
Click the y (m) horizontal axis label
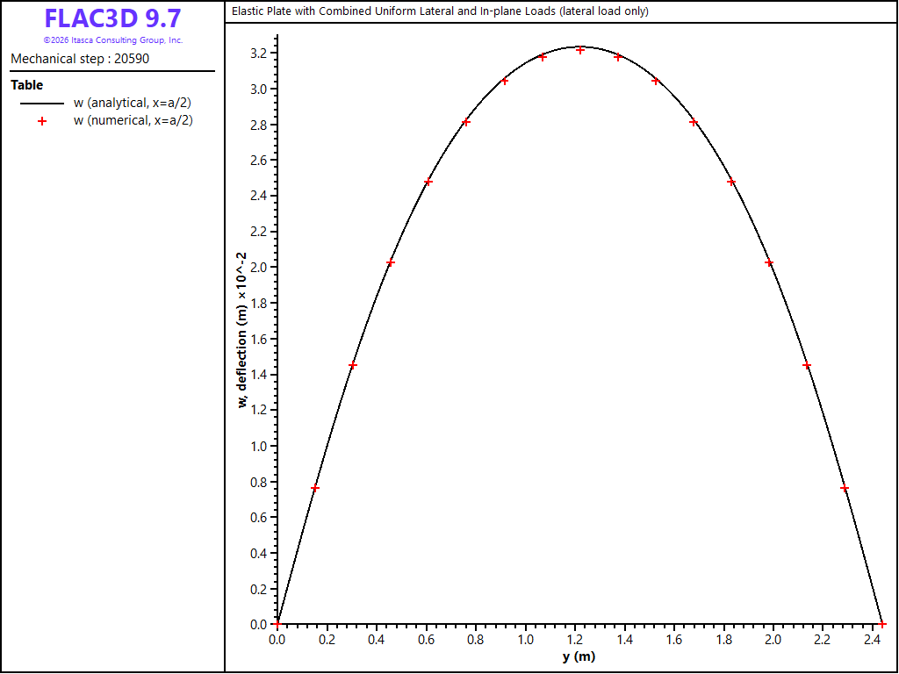pyautogui.click(x=579, y=656)
